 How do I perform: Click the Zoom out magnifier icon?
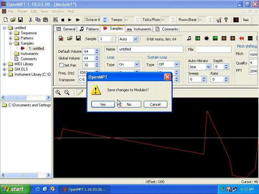[67, 92]
